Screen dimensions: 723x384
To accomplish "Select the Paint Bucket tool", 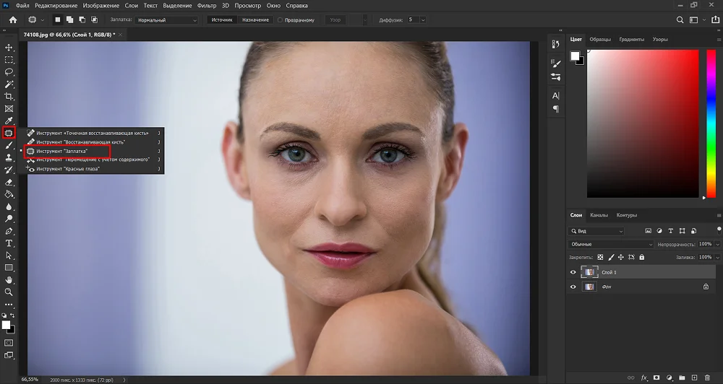I will (9, 194).
